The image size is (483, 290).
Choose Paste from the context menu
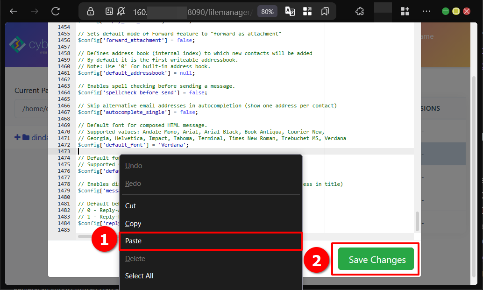click(x=133, y=241)
